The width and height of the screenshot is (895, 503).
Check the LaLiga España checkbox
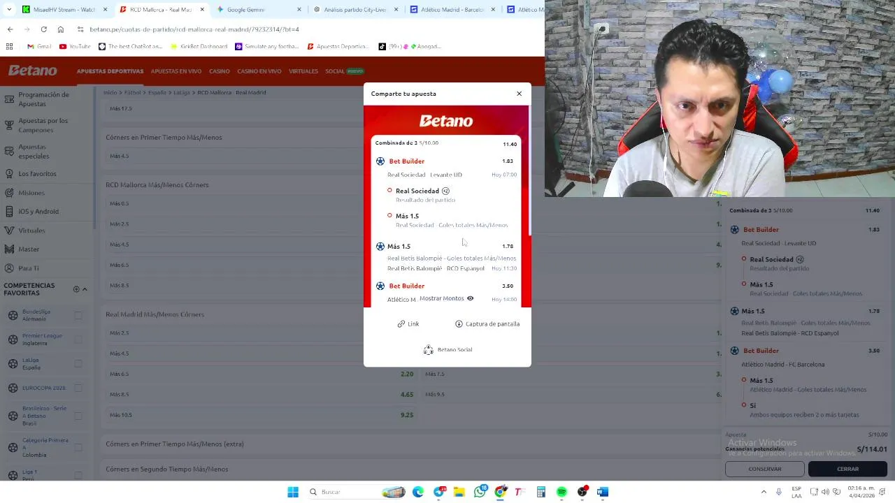(x=78, y=363)
